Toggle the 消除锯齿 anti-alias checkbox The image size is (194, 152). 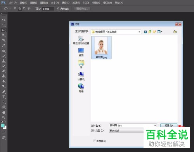(x=58, y=9)
